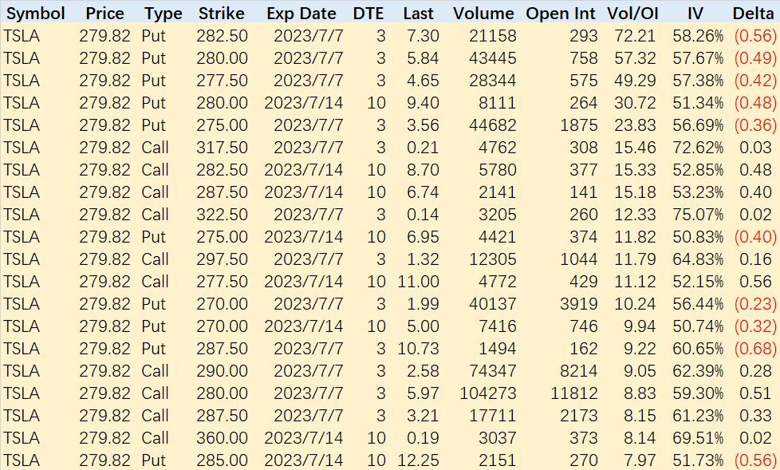Select the Strike cell 322.50
780x470 pixels.
tap(222, 215)
